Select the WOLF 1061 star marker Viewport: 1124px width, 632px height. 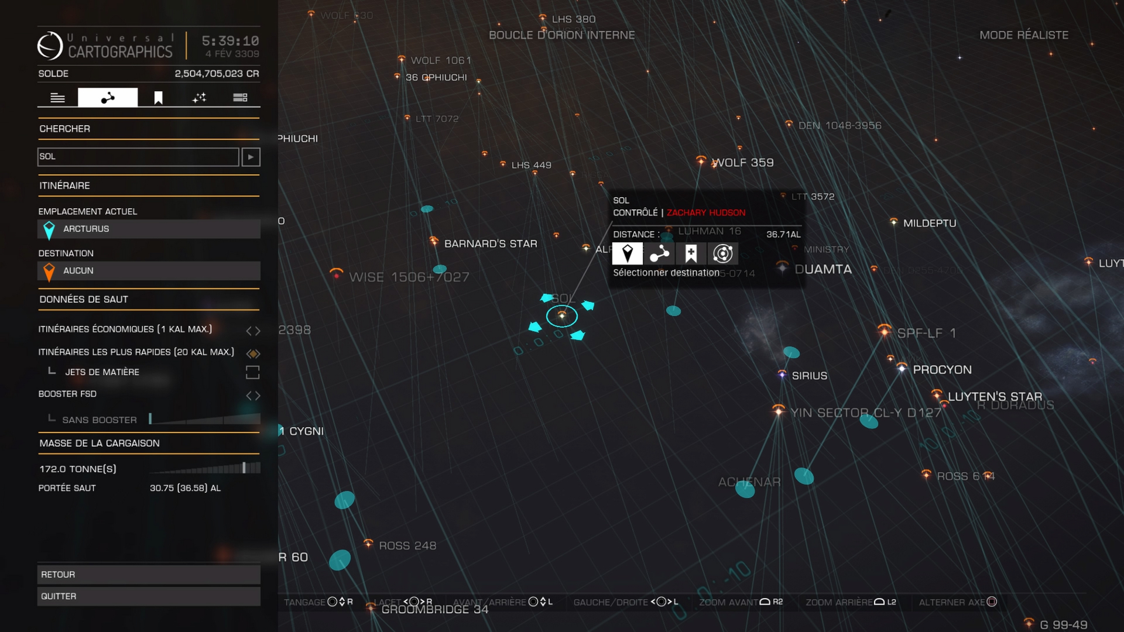(x=402, y=59)
